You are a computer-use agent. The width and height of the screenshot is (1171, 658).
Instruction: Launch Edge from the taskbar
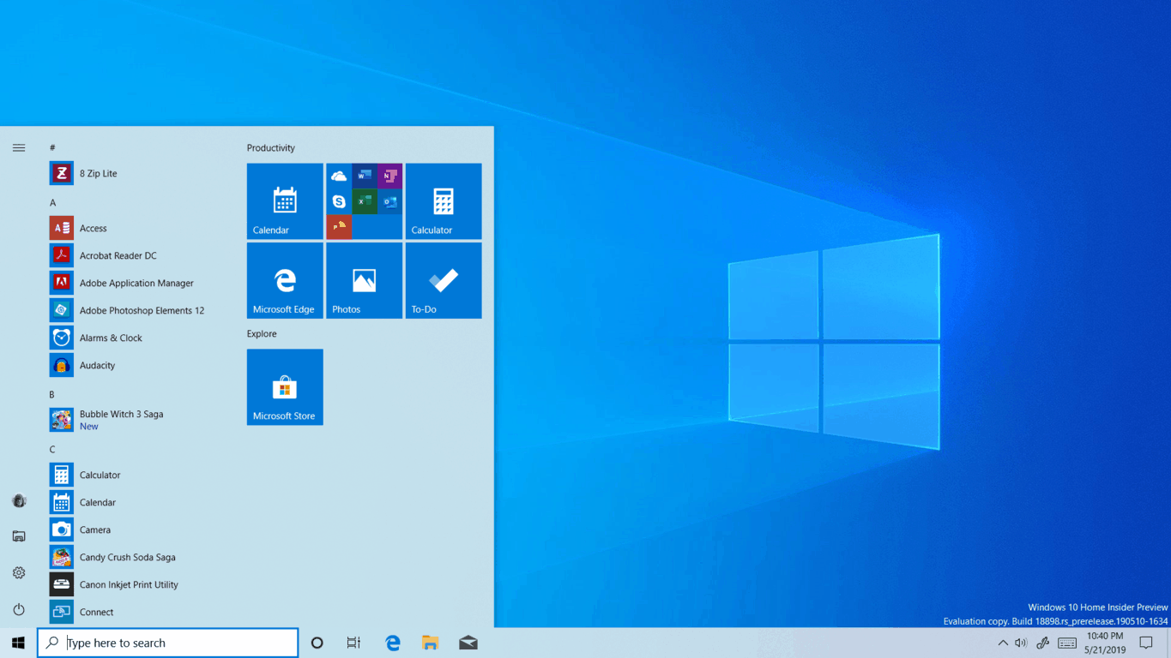[x=393, y=643]
